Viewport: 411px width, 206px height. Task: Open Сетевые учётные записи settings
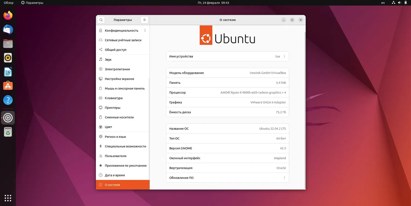(x=123, y=40)
